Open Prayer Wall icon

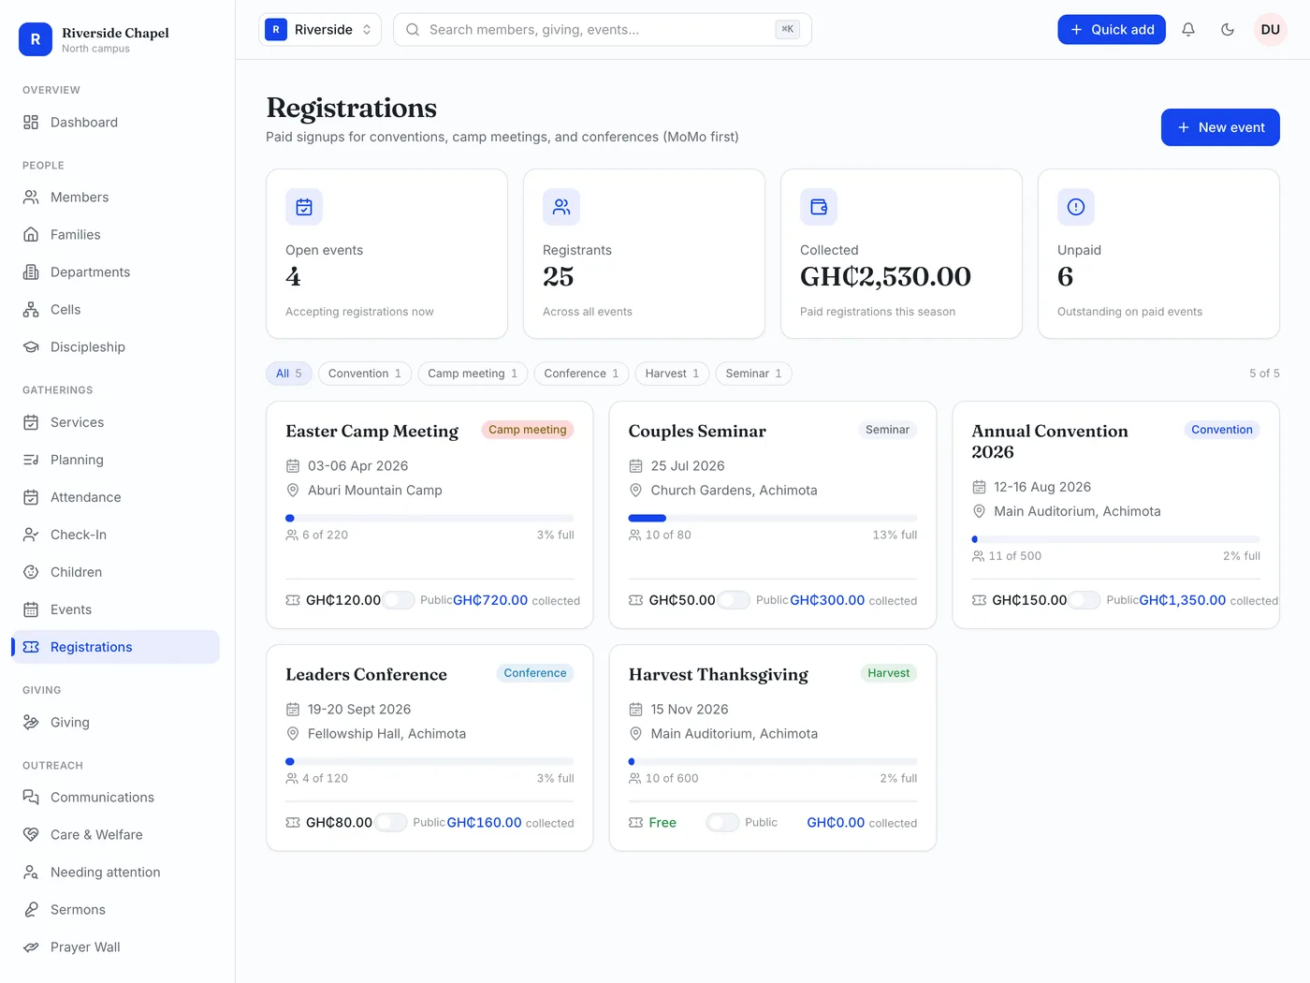point(31,947)
